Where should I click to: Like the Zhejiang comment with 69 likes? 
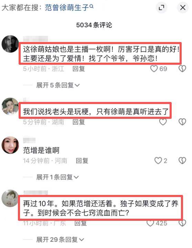(x=154, y=69)
